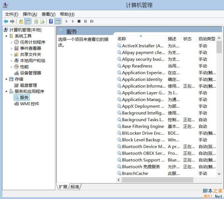Screen dimensions: 224x199
Task: Click the scroll up arrow of services list
Action: pos(219,38)
